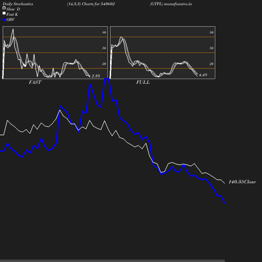Image resolution: width=262 pixels, height=262 pixels.
Task: Click the FULL chart label
Action: [x=143, y=82]
